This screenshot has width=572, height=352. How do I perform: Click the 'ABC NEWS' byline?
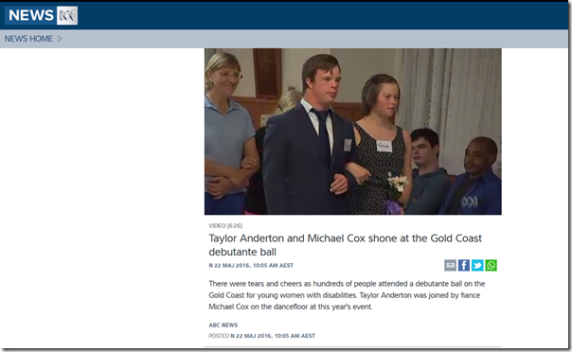[x=223, y=326]
